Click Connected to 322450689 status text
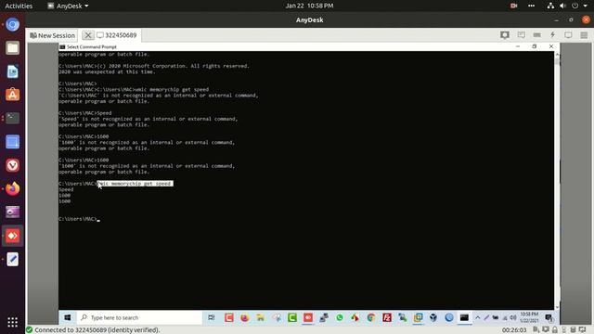This screenshot has height=334, width=594. coord(97,330)
